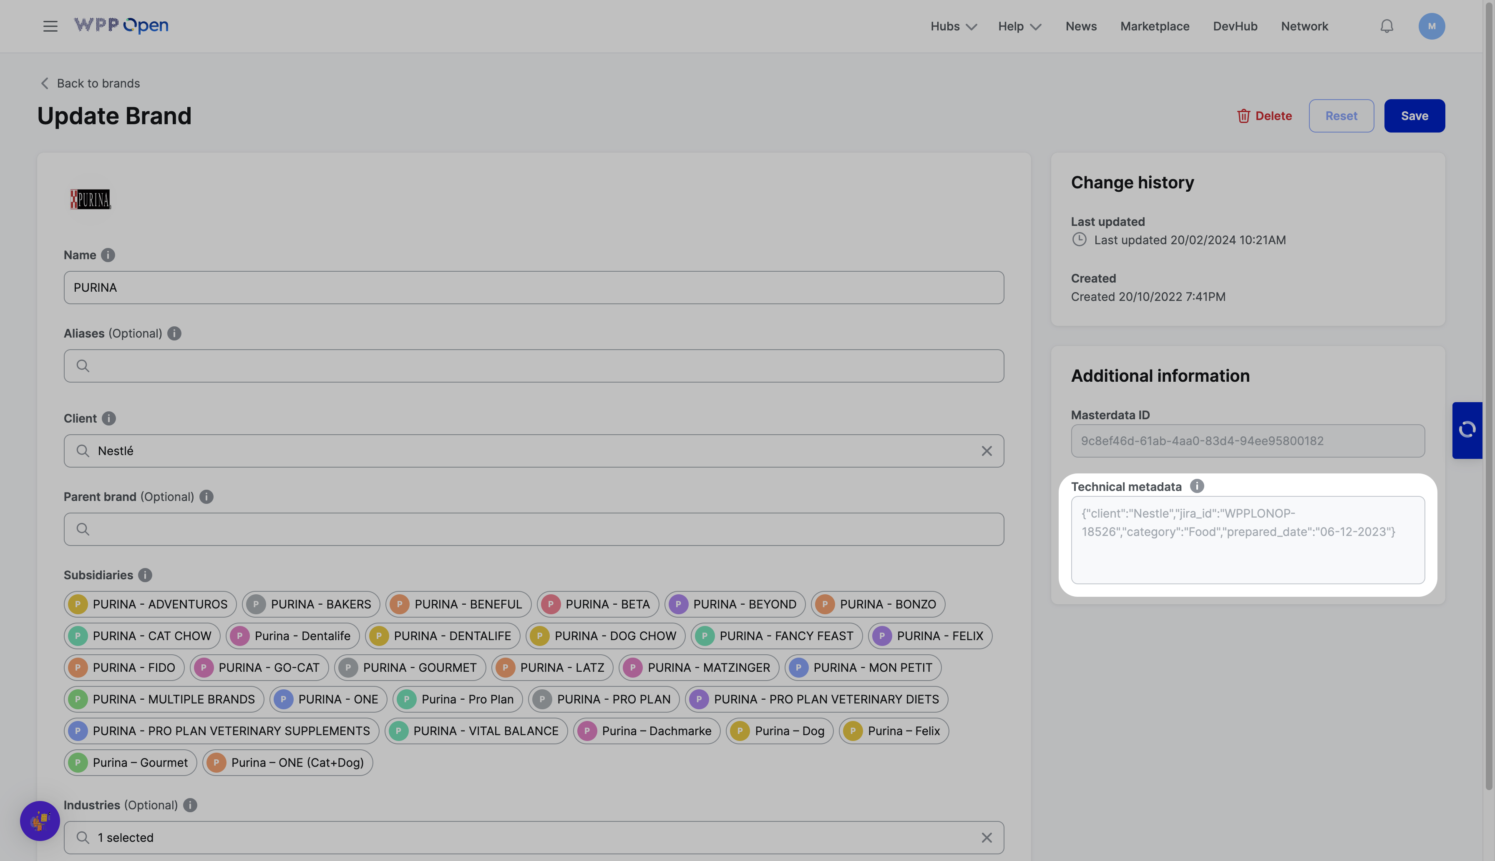Screen dimensions: 1495x861
Task: Click the info icon next to Name
Action: click(x=108, y=255)
